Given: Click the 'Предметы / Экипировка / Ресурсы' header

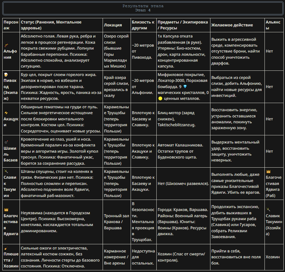Looking at the screenshot, I should (183, 25).
